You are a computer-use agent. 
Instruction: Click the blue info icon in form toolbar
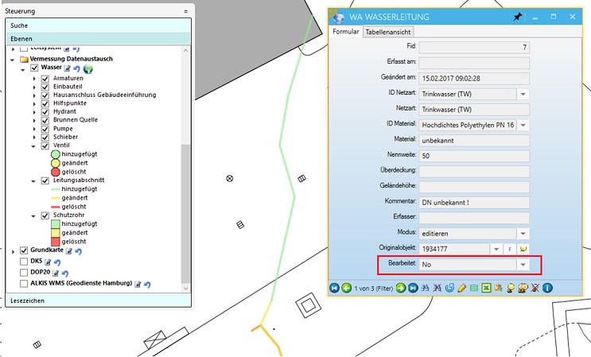(x=547, y=287)
